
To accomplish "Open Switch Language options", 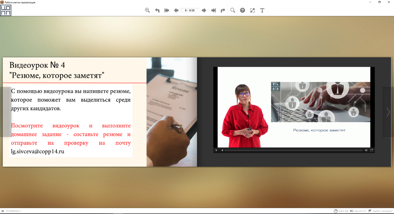I will 380,211.
